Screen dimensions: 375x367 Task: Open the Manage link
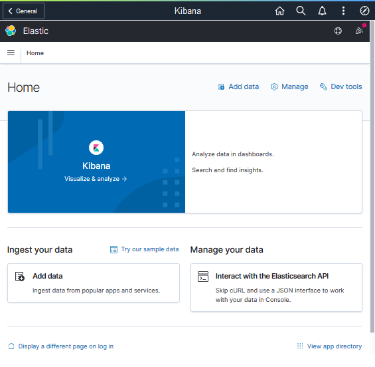tap(295, 86)
